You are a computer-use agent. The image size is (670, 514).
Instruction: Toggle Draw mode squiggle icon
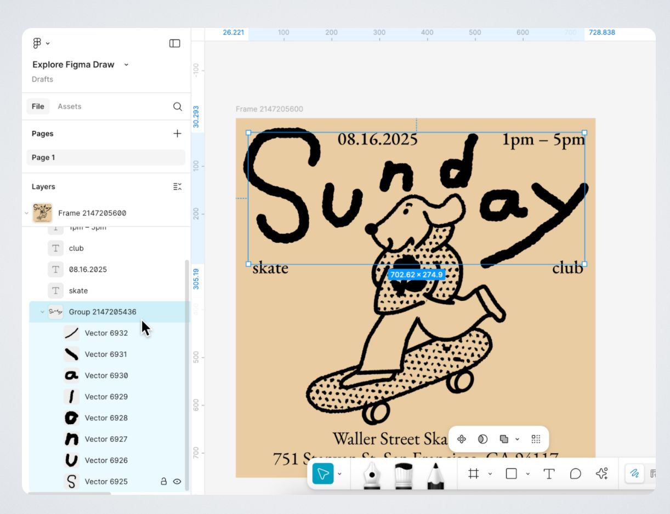tap(634, 473)
